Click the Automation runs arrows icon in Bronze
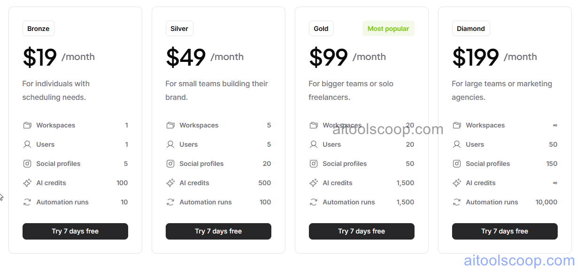 (x=28, y=202)
